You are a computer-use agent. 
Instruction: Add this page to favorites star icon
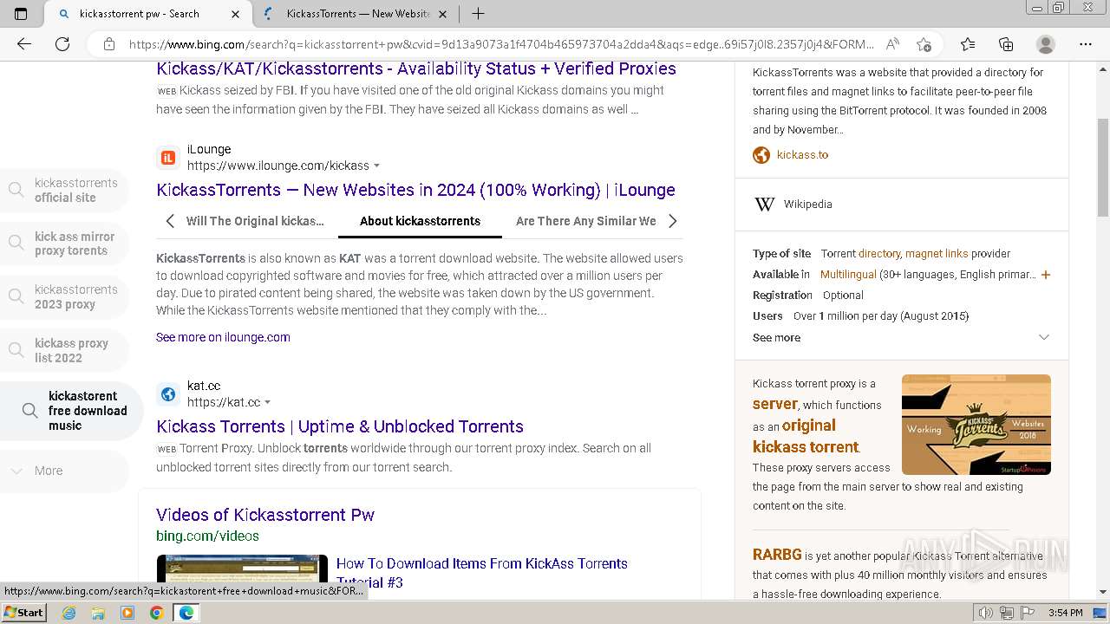point(924,44)
